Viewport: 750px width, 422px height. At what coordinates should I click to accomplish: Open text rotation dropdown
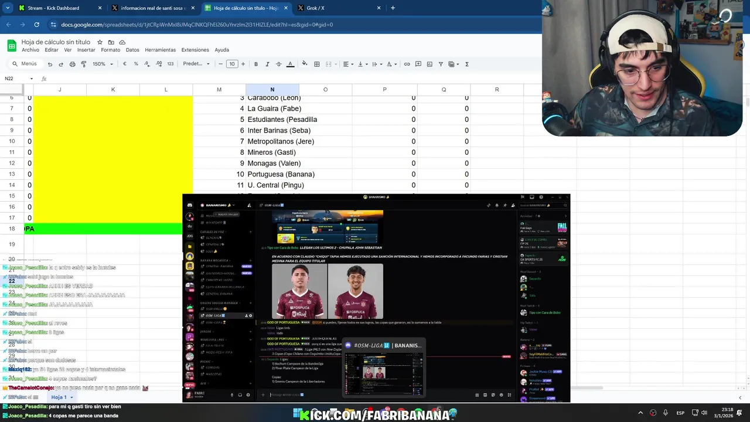391,64
